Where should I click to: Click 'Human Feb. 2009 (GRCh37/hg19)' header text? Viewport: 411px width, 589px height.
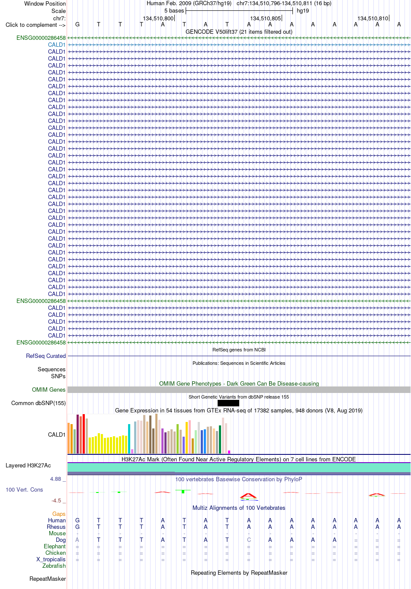189,3
